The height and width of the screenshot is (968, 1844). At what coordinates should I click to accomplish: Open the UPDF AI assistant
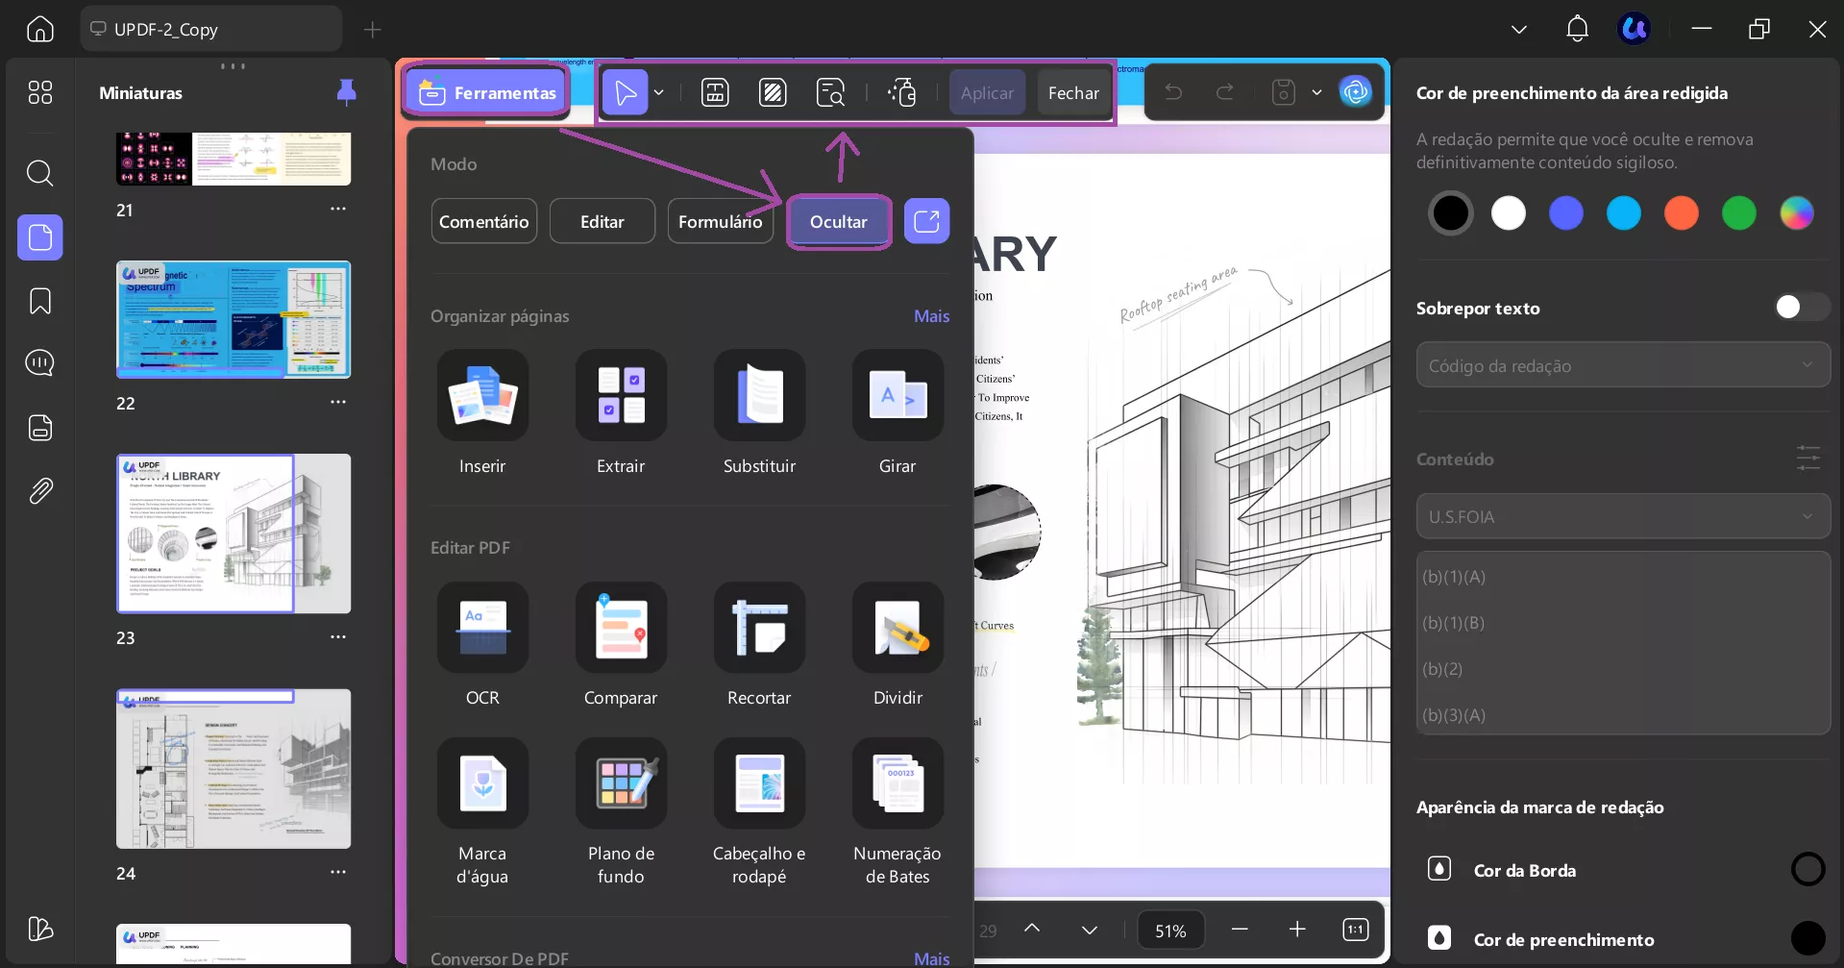pyautogui.click(x=1356, y=92)
